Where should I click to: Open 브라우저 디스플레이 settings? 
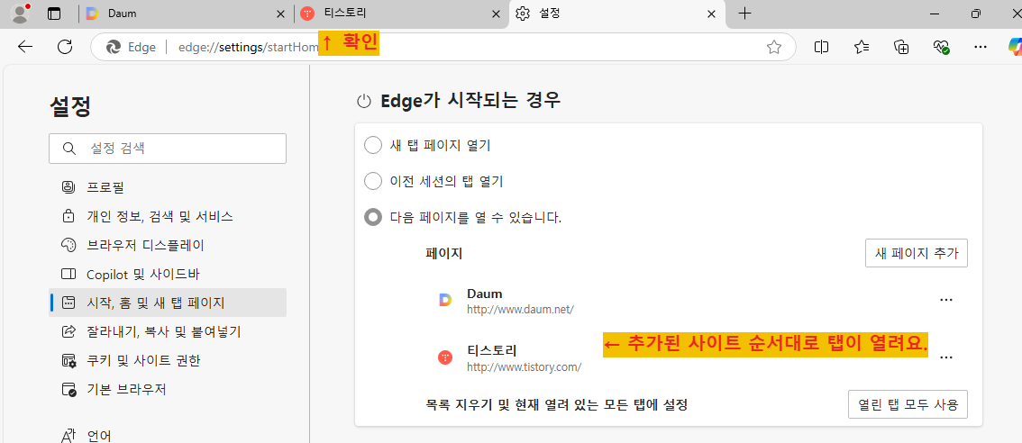point(168,246)
